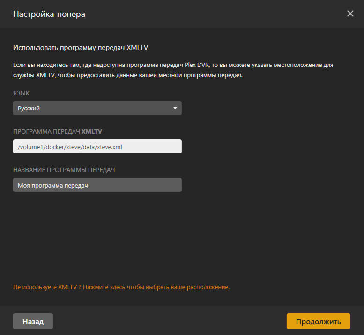The image size is (364, 335).
Task: Click the word Русский in the language box
Action: (29, 108)
